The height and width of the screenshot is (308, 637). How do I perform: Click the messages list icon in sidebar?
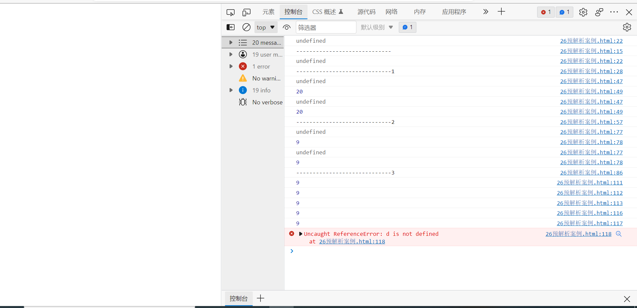tap(243, 42)
